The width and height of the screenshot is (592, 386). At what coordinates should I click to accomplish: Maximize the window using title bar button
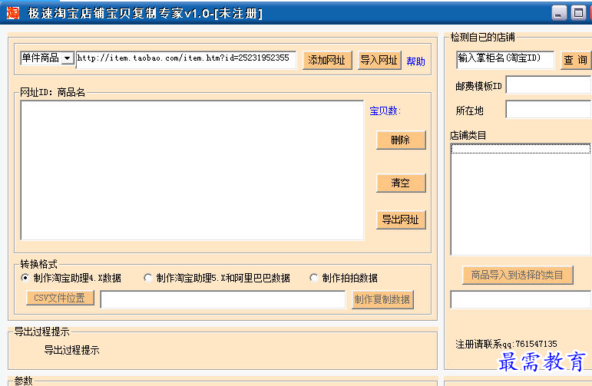(x=578, y=13)
